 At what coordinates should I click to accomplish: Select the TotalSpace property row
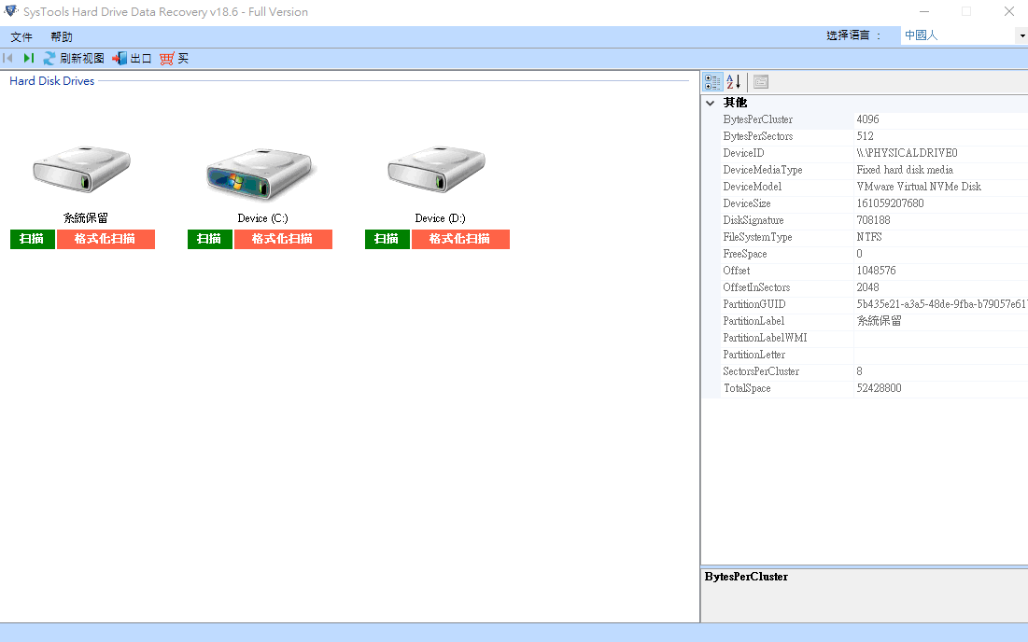click(875, 388)
